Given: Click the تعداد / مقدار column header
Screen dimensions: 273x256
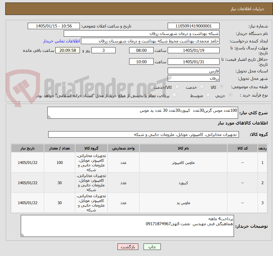Looking at the screenshot, I should click(60, 148).
